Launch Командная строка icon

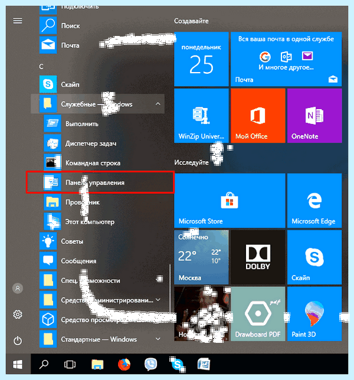pyautogui.click(x=53, y=163)
